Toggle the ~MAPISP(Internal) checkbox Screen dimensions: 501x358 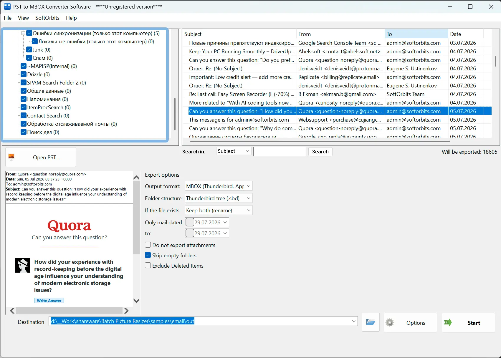click(x=24, y=66)
